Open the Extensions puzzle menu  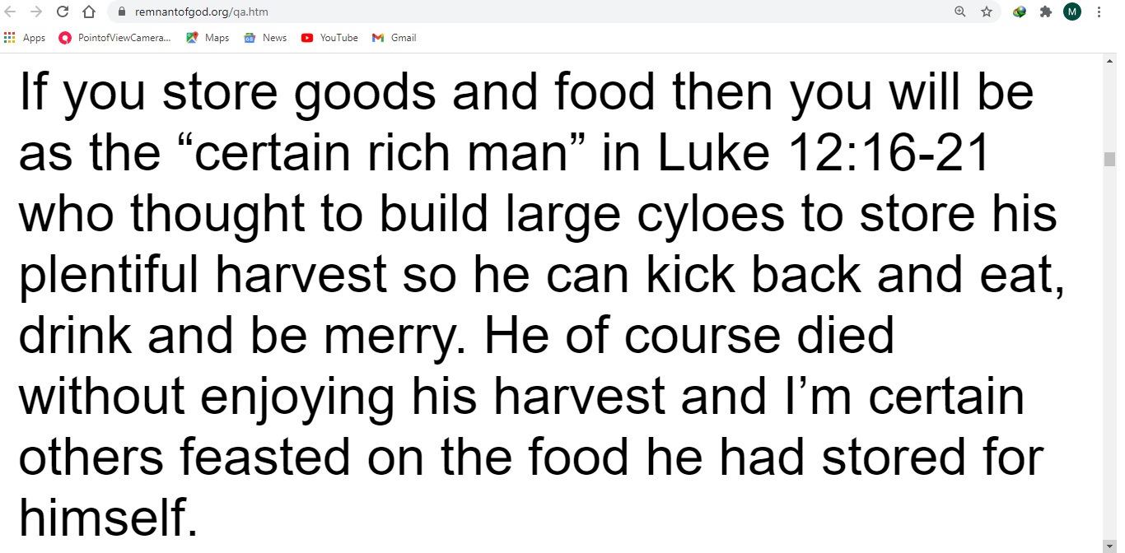point(1046,12)
